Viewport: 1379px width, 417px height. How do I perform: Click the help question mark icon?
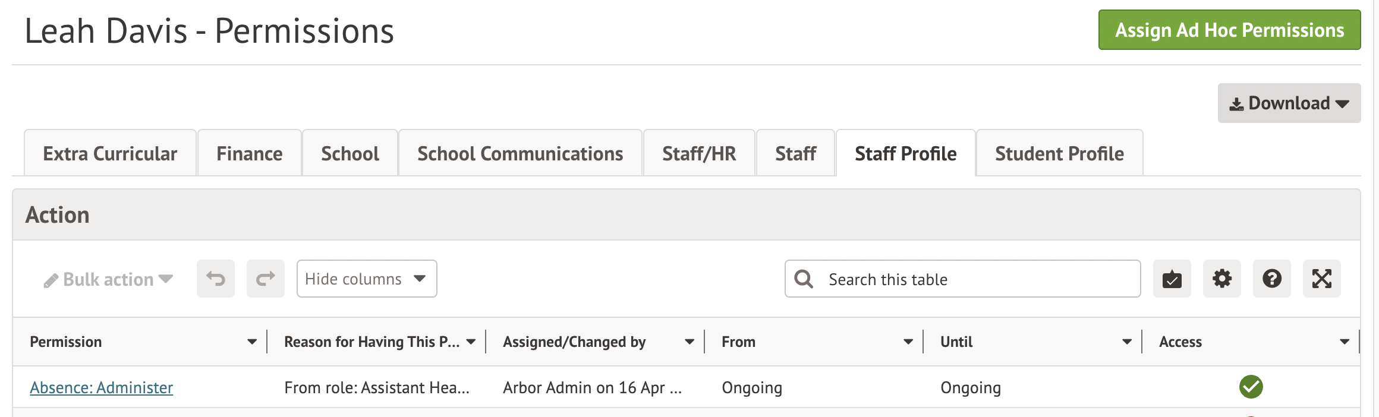(1271, 279)
